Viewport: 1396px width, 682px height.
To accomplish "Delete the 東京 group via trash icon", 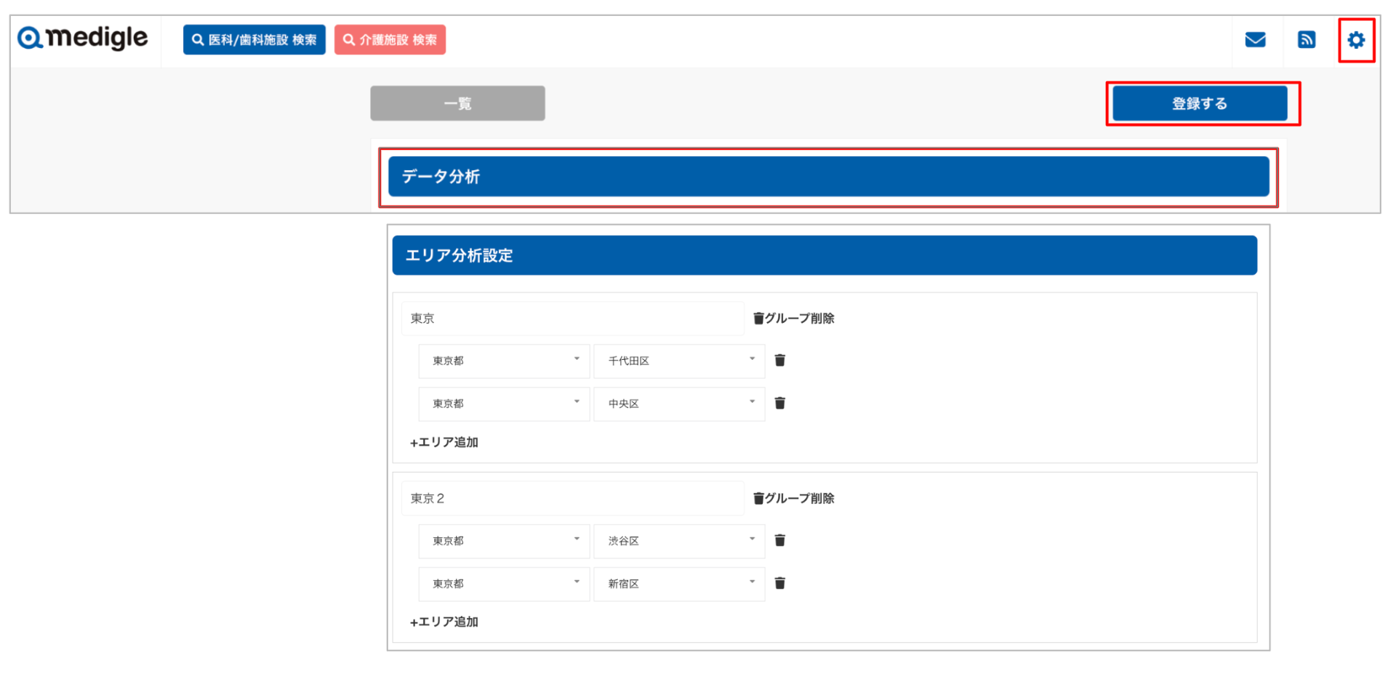I will click(758, 318).
